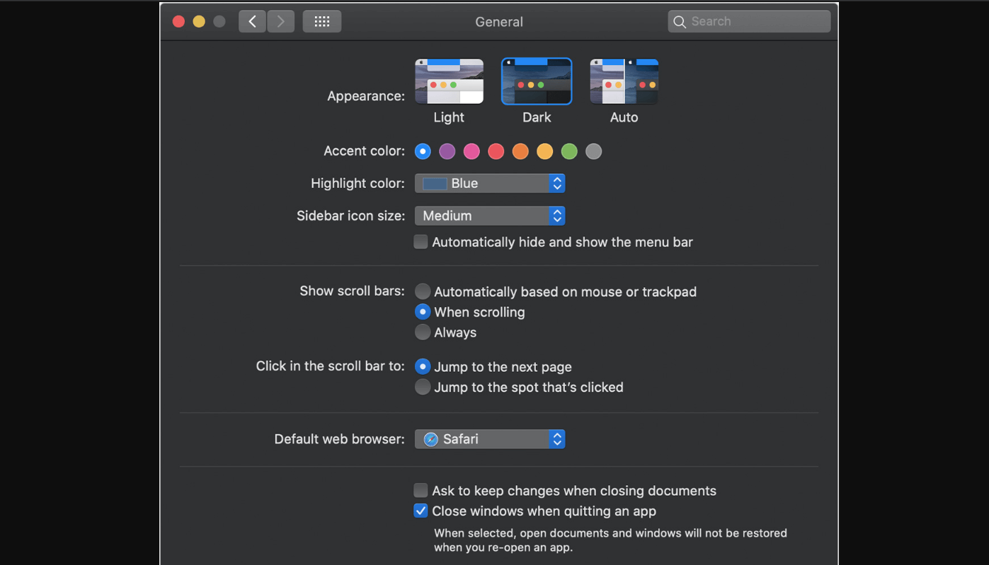989x565 pixels.
Task: Select the Light appearance thumbnail
Action: (449, 81)
